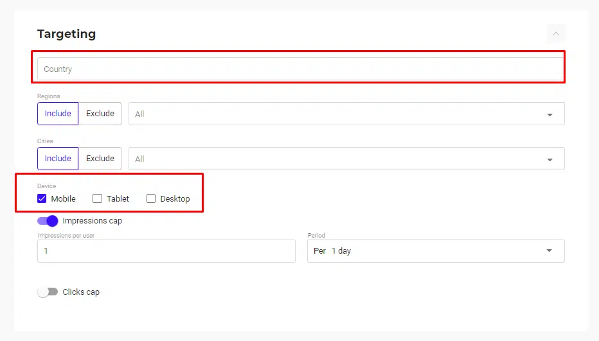Open the Period dropdown
The width and height of the screenshot is (599, 341).
436,251
